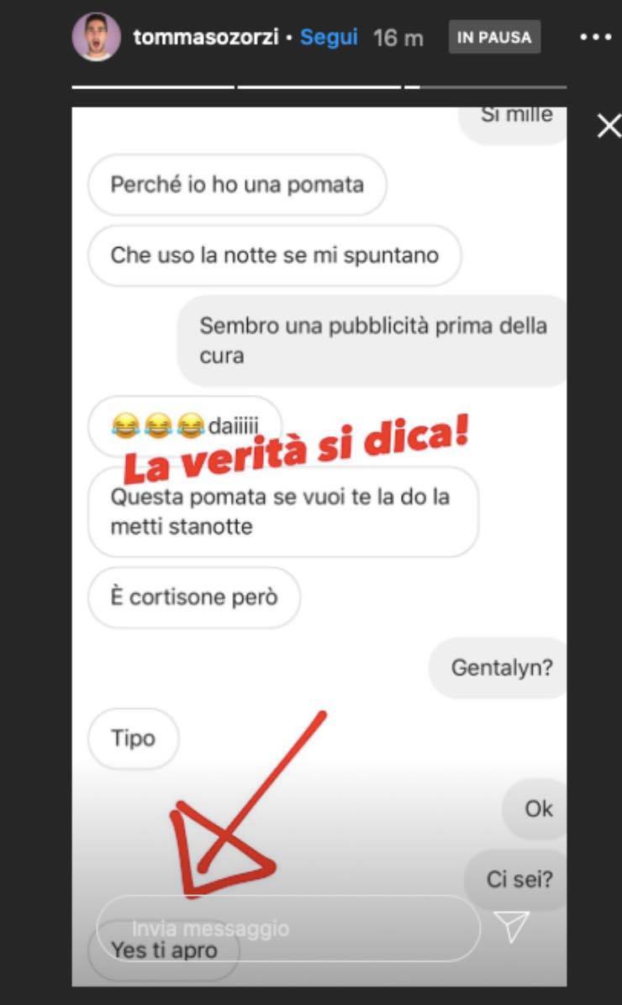Jump to first story progress segment
Screen dimensions: 622x1005
[153, 87]
